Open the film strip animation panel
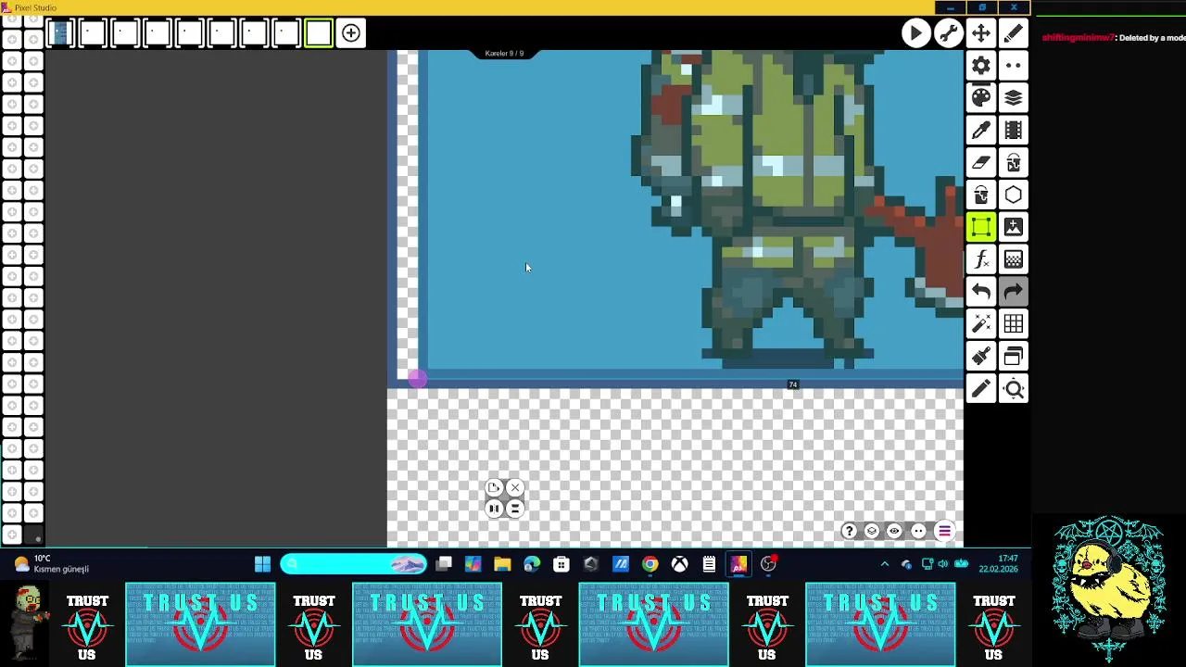Screen dimensions: 1186x667 pyautogui.click(x=1013, y=131)
